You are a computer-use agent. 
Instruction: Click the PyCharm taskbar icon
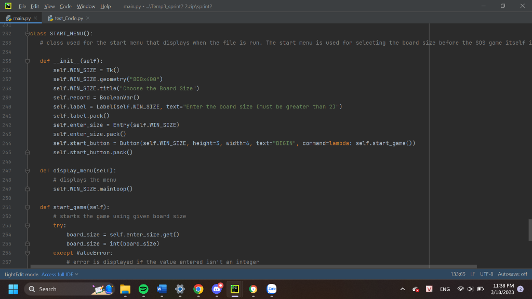[235, 289]
